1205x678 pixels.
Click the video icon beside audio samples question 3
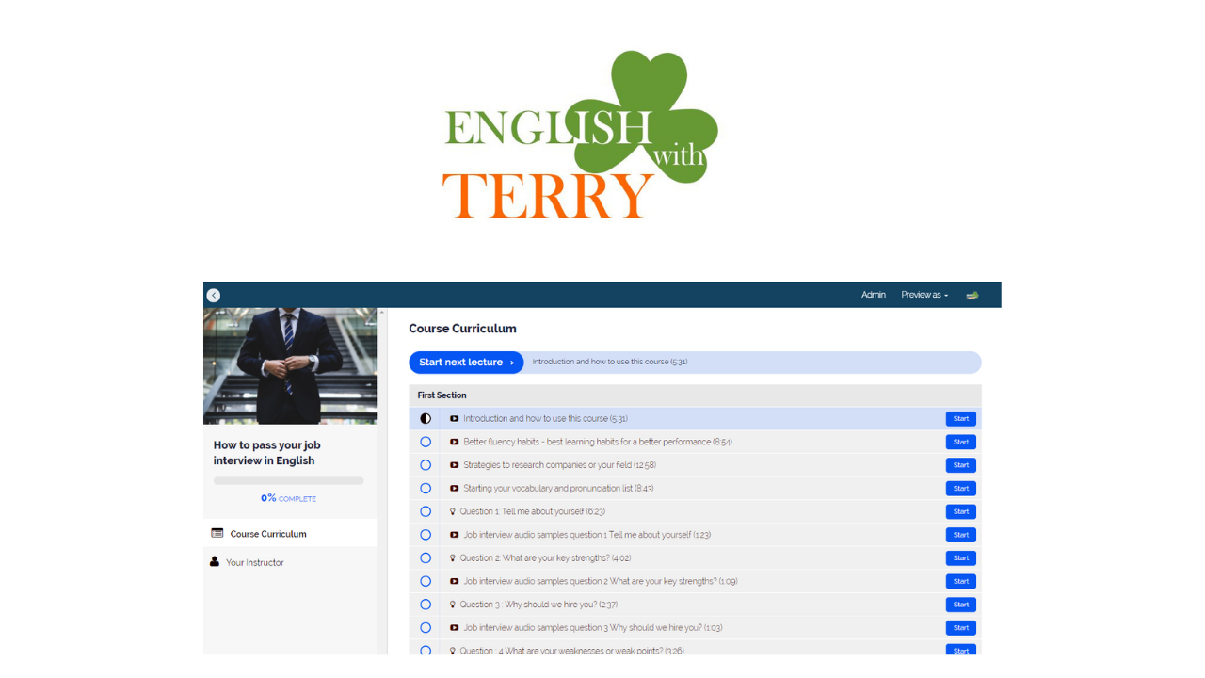455,627
